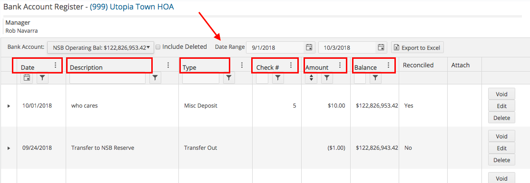
Task: Open the (999) Utopia Town HOA link
Action: coord(132,7)
